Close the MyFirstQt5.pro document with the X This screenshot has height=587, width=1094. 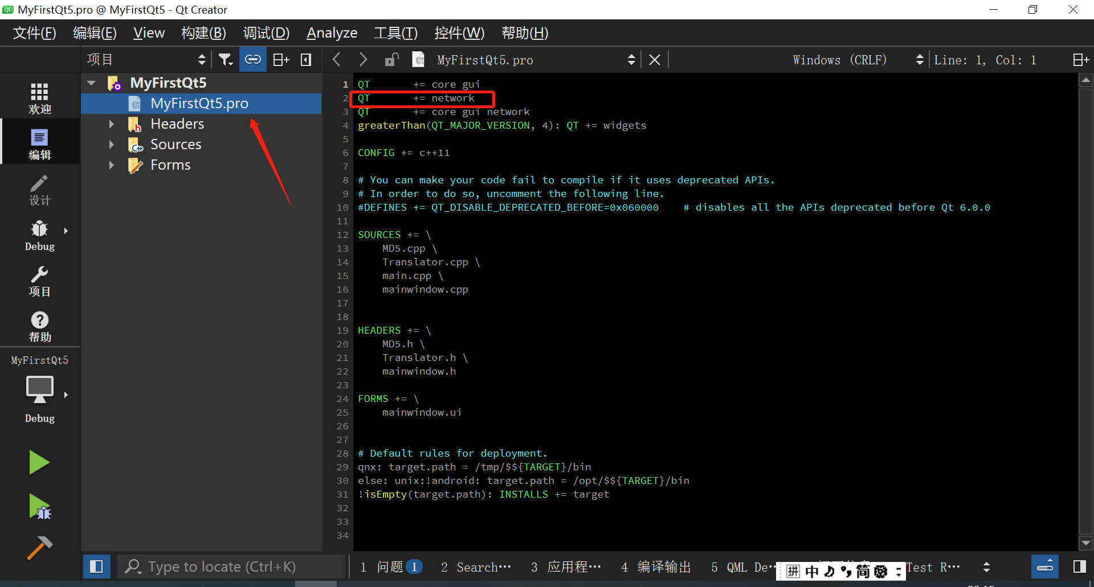(x=654, y=59)
